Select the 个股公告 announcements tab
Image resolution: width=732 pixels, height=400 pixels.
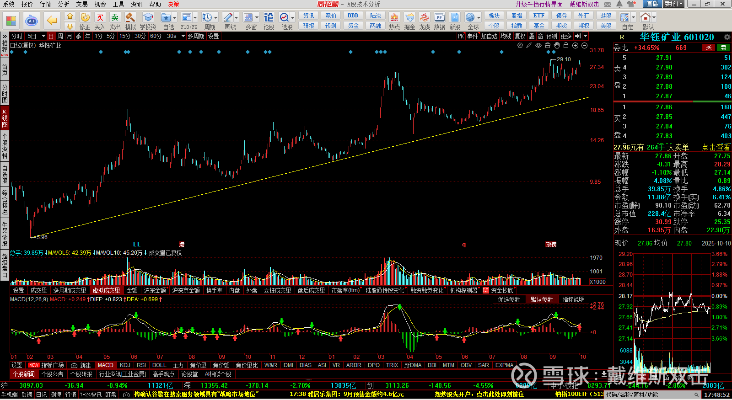pyautogui.click(x=53, y=374)
